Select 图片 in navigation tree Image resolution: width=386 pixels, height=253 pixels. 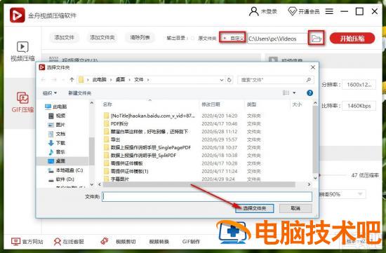[57, 125]
